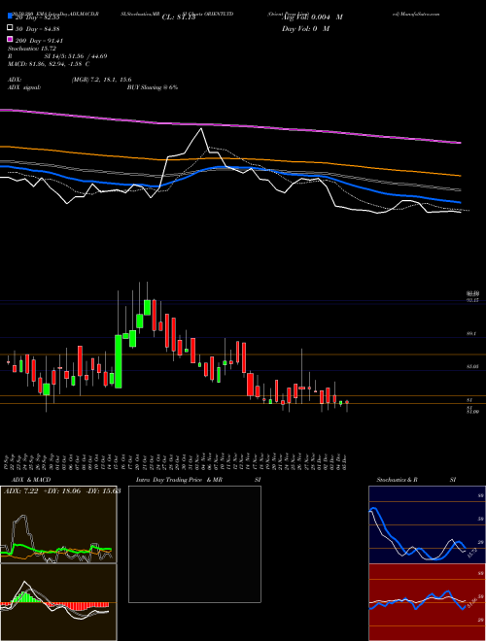Viewport: 486px width, 641px height.
Task: Click the 'ADX signal:' label
Action: tap(24, 87)
